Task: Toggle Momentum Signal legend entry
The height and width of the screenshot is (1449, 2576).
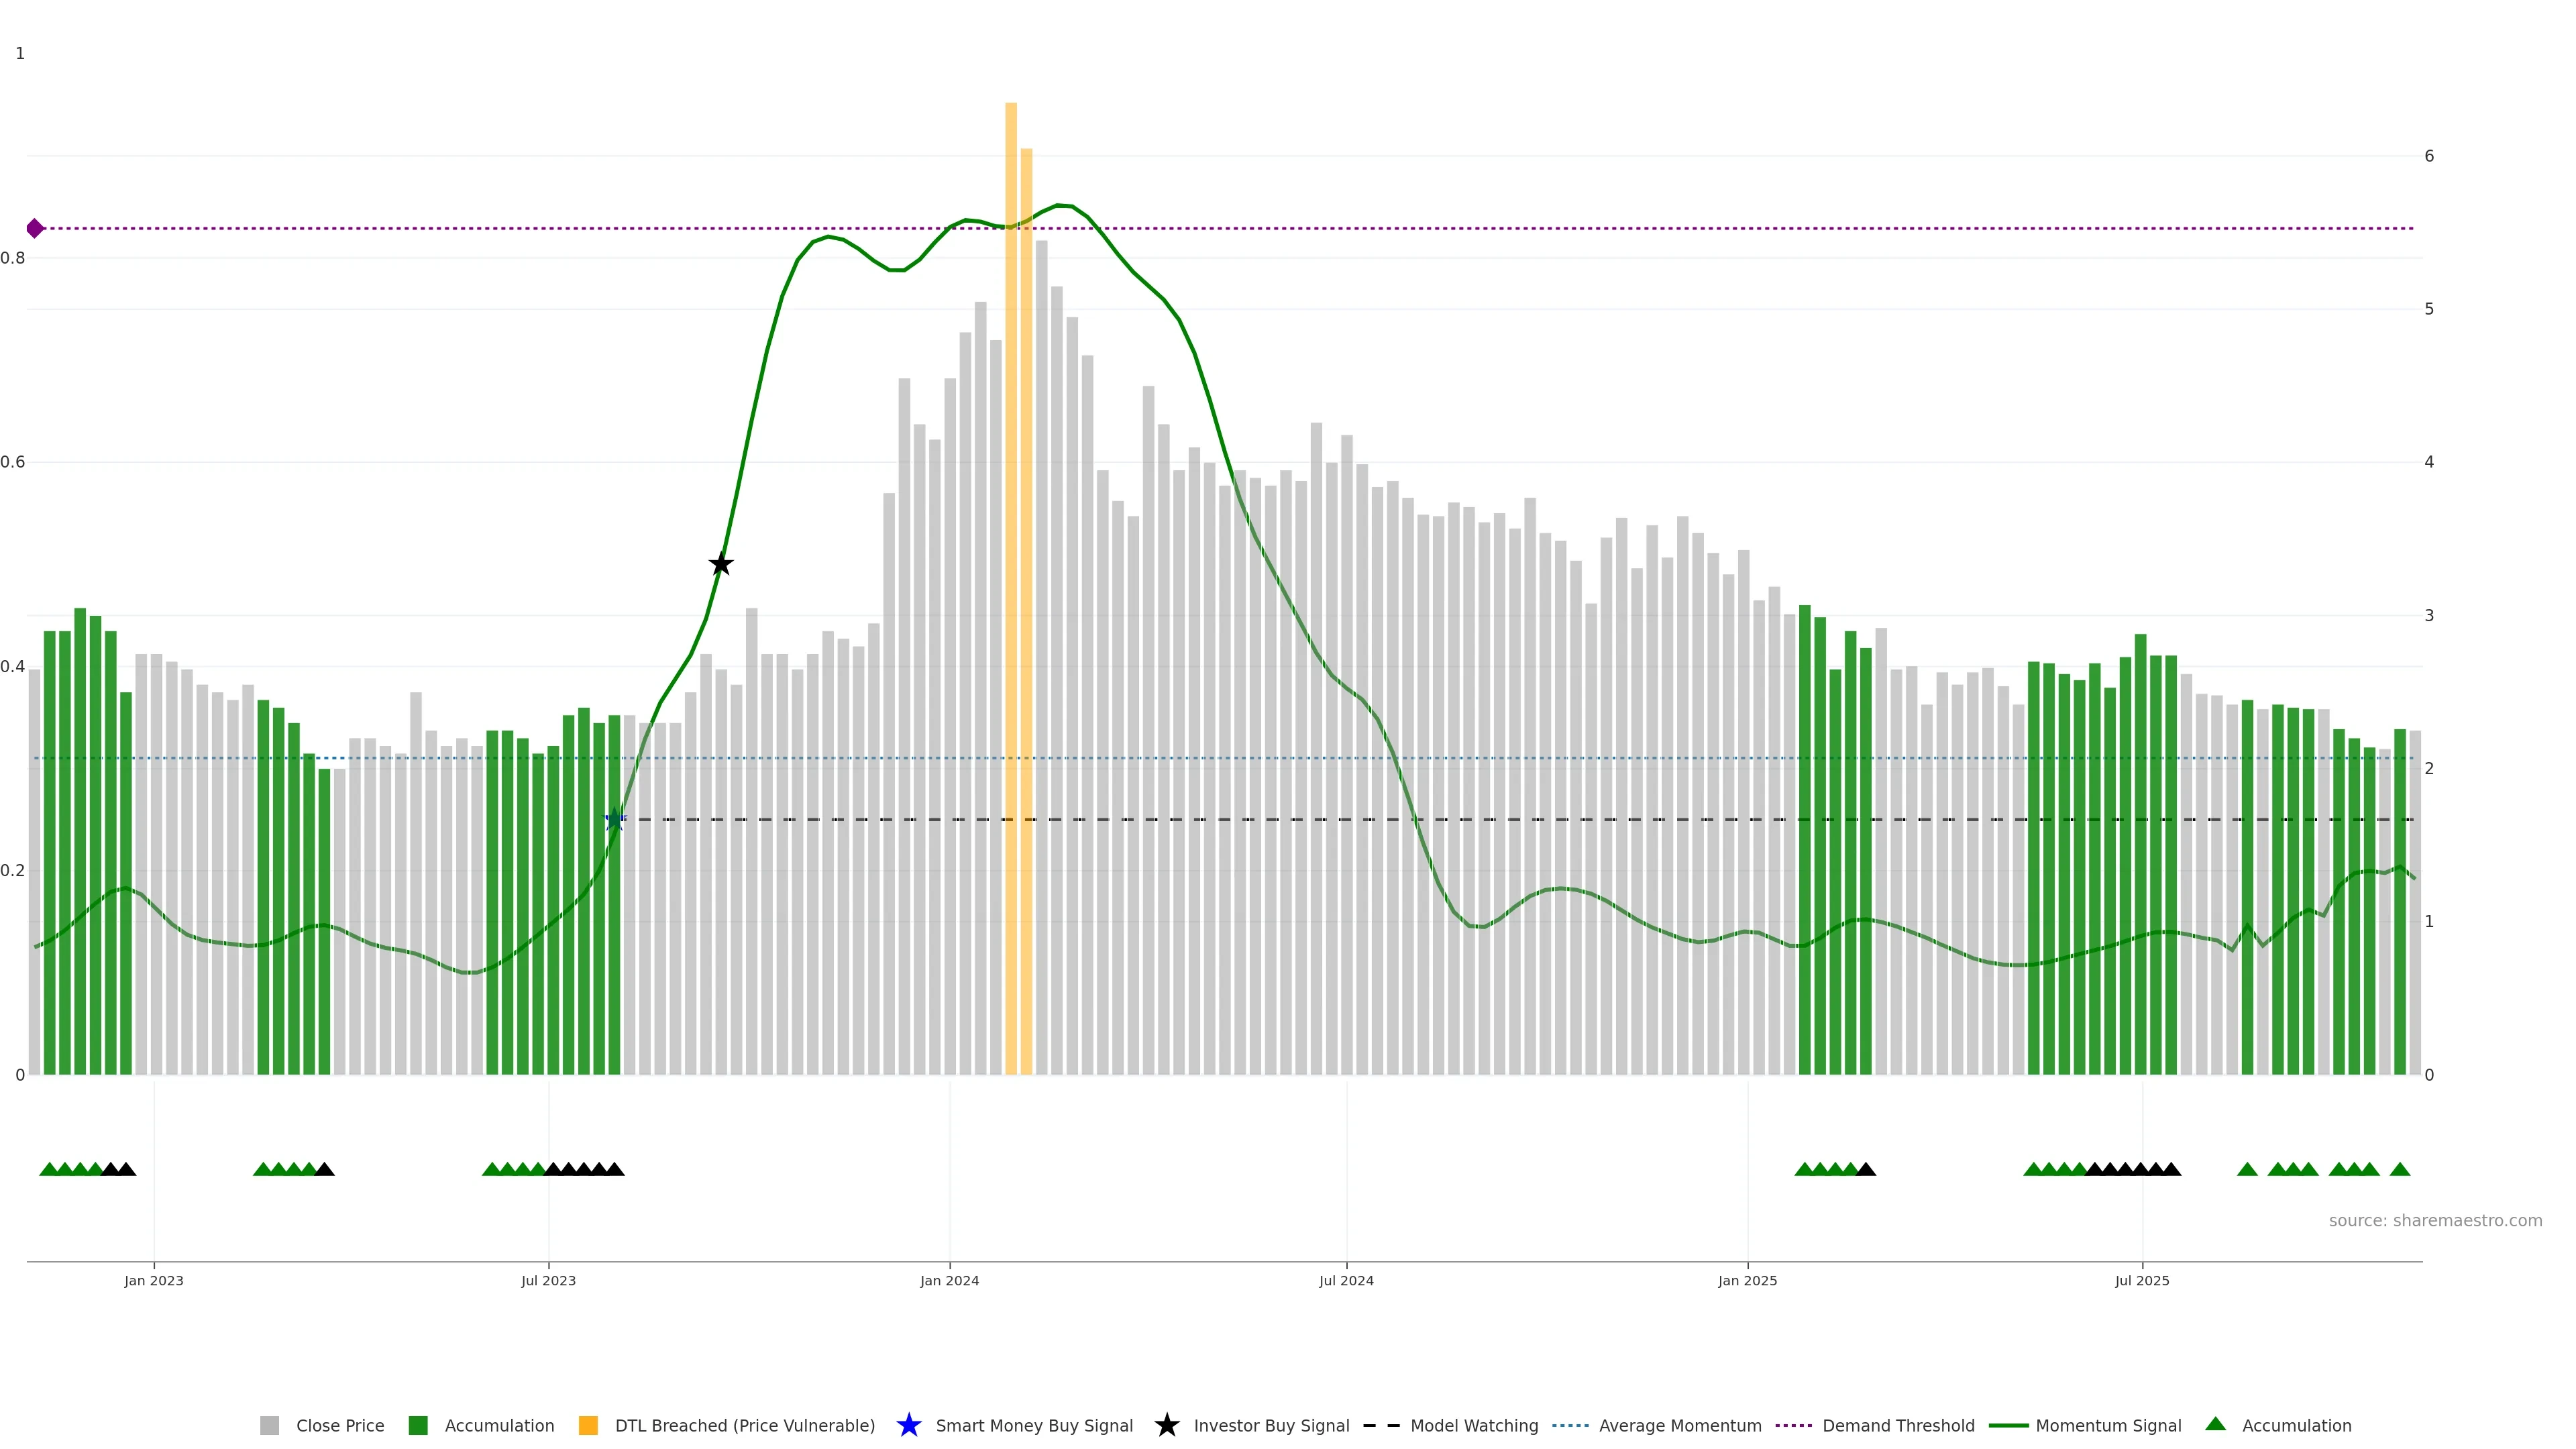Action: 2108,1426
